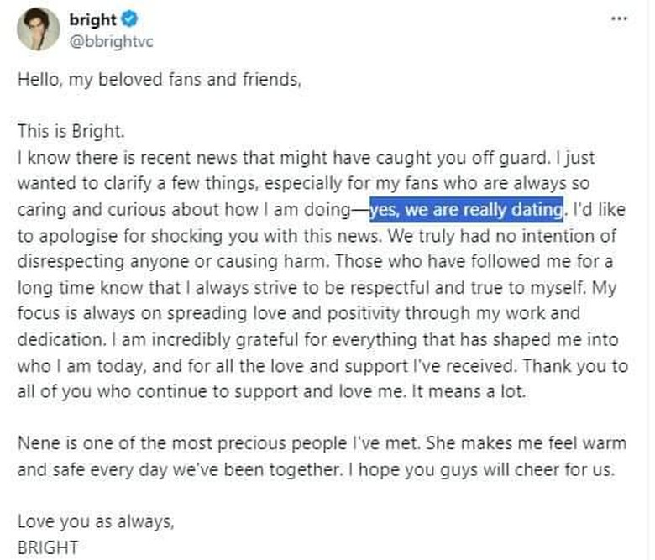Click the blue verified badge

130,19
